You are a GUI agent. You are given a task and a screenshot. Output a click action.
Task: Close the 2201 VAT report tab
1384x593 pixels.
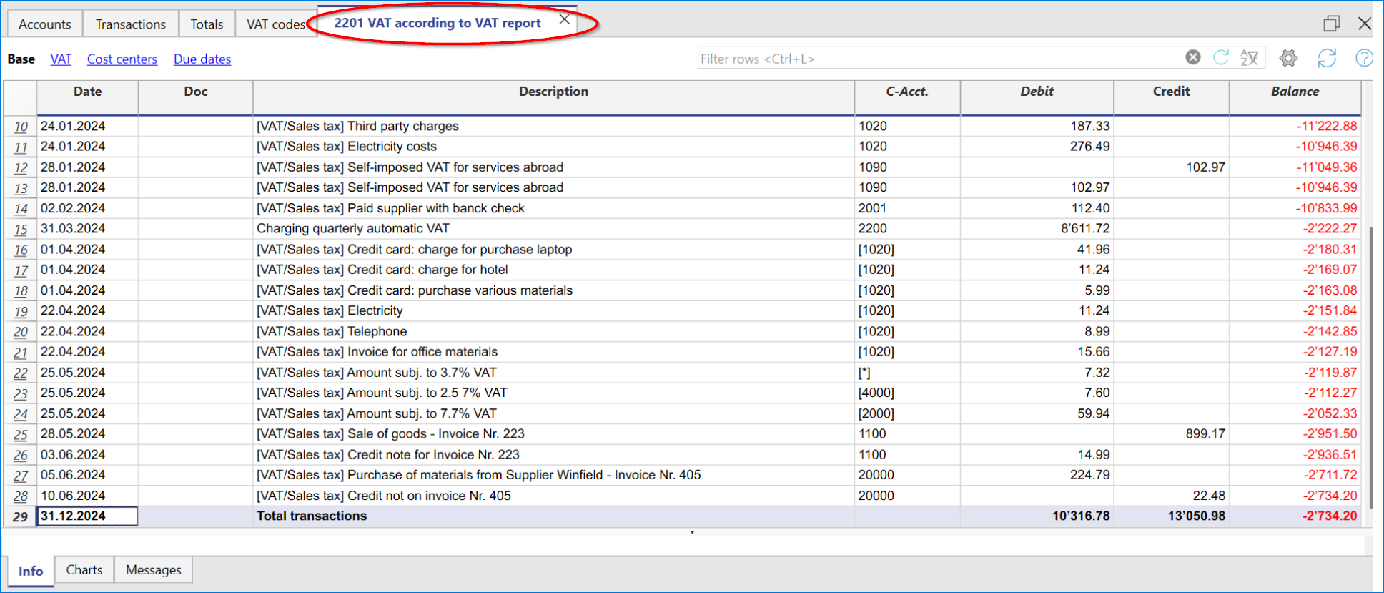pyautogui.click(x=565, y=20)
